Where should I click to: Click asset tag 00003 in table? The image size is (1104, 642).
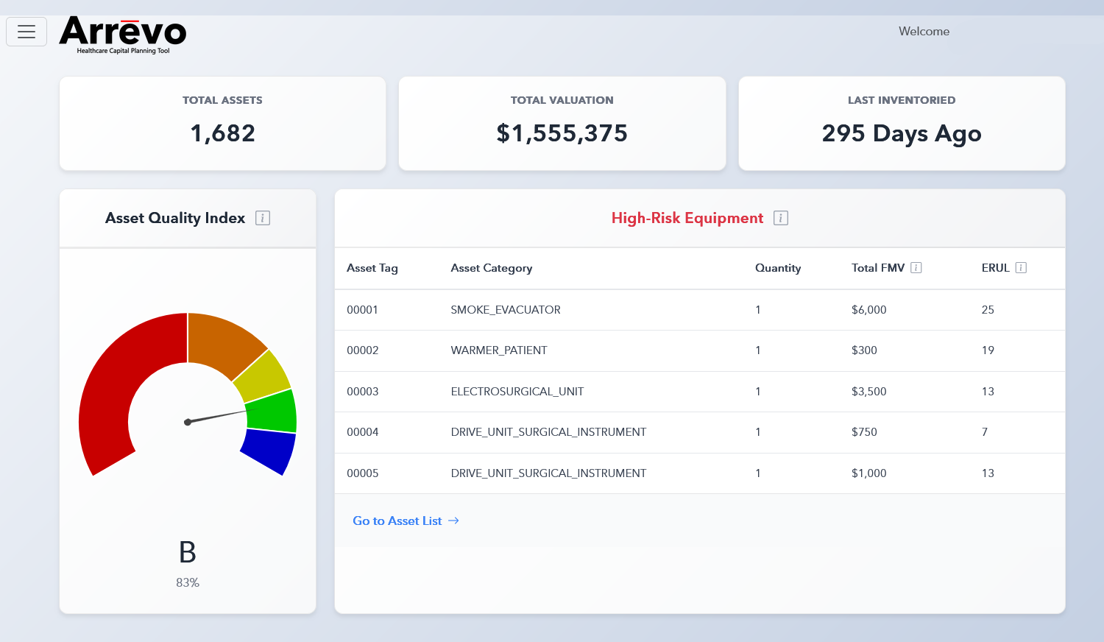tap(363, 392)
